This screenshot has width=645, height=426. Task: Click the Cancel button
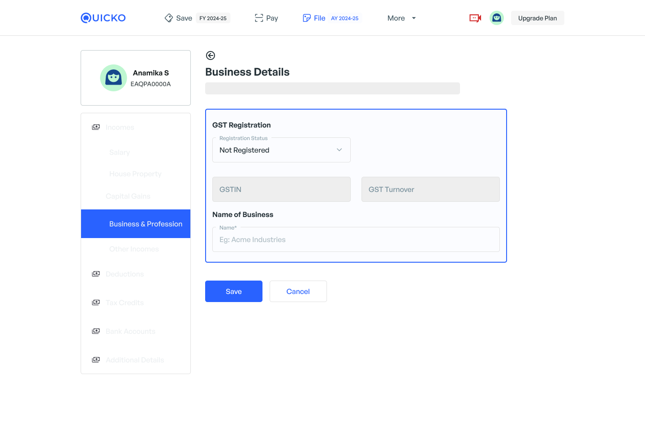tap(298, 291)
